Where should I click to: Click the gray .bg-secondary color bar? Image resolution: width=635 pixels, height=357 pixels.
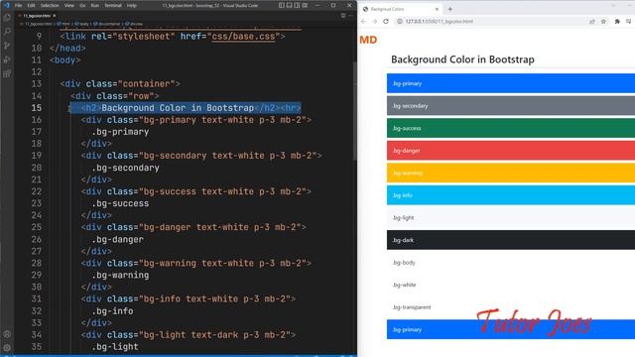[x=511, y=106]
